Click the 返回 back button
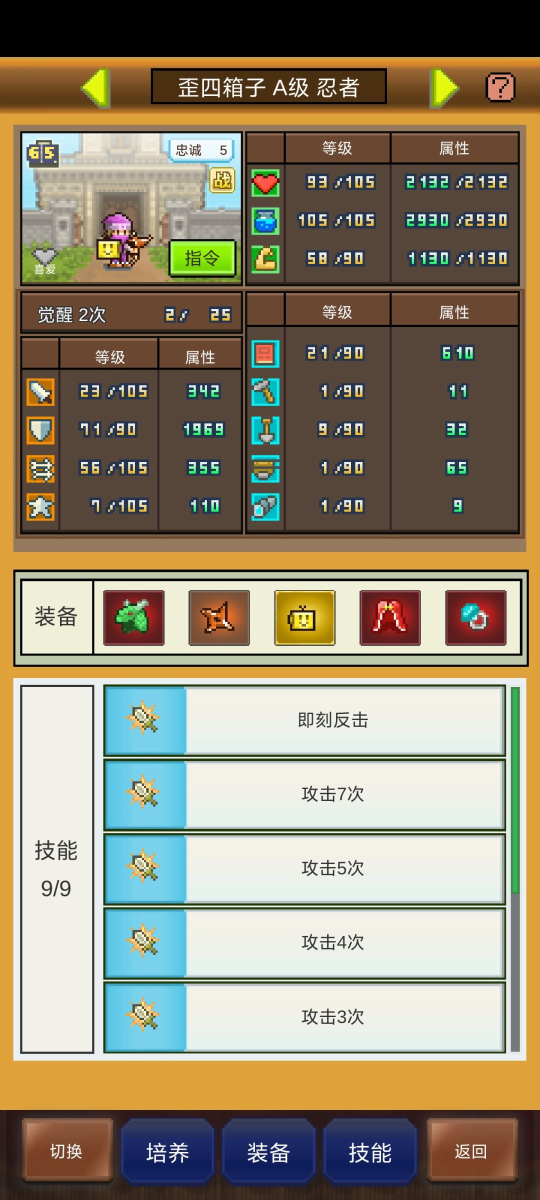Image resolution: width=540 pixels, height=1200 pixels. tap(471, 1151)
